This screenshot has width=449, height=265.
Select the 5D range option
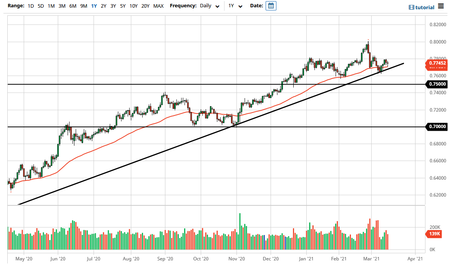point(40,6)
